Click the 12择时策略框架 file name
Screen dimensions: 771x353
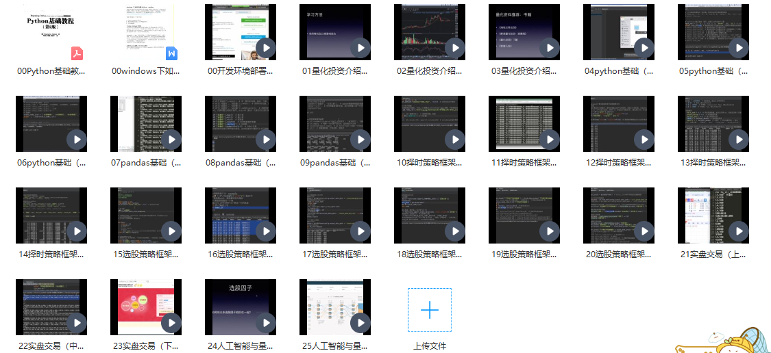pyautogui.click(x=619, y=163)
